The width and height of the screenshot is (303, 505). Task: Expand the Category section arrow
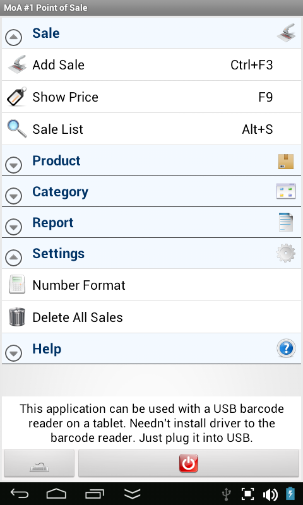click(x=14, y=196)
